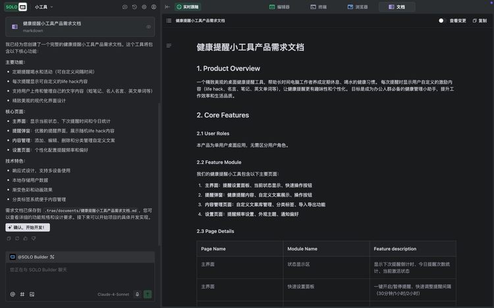Collapse the left panel with arrow icon
This screenshot has height=308, width=494.
tap(167, 7)
